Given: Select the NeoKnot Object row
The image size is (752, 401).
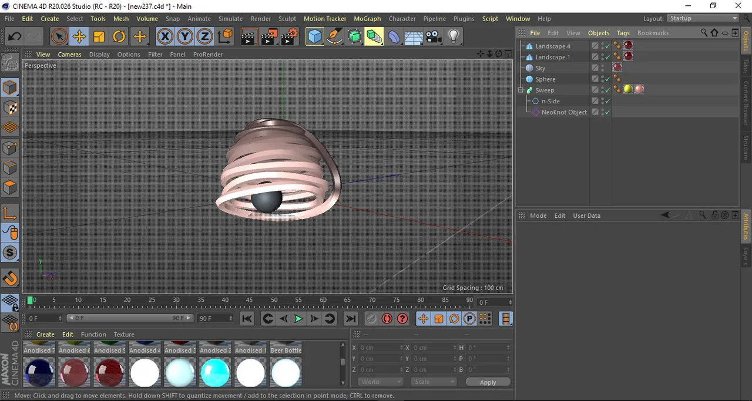Looking at the screenshot, I should [564, 112].
